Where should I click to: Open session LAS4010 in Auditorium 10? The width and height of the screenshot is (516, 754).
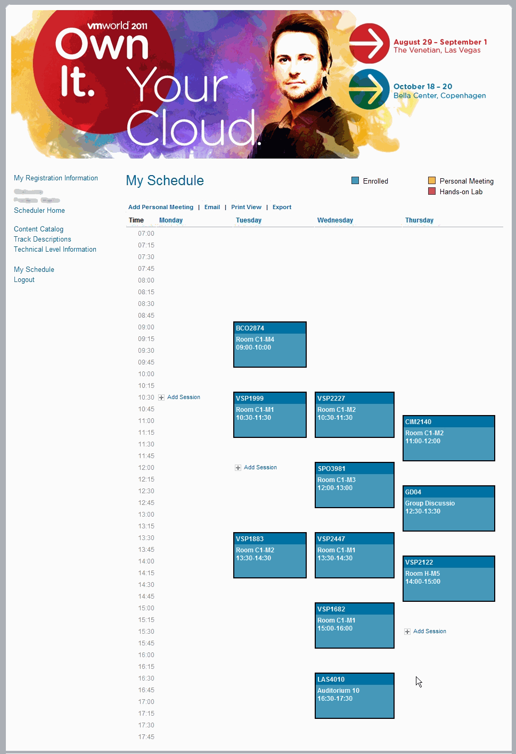[355, 695]
